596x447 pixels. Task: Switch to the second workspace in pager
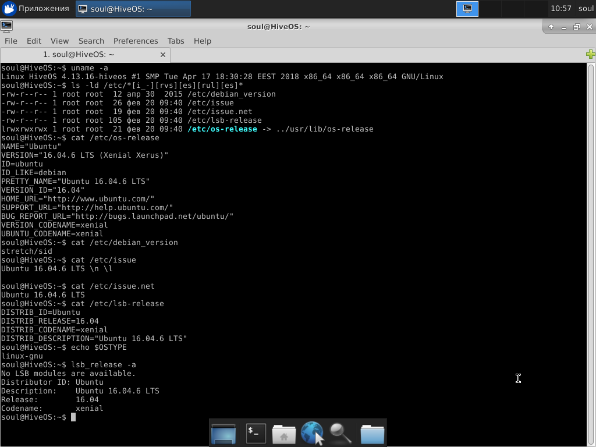[489, 9]
